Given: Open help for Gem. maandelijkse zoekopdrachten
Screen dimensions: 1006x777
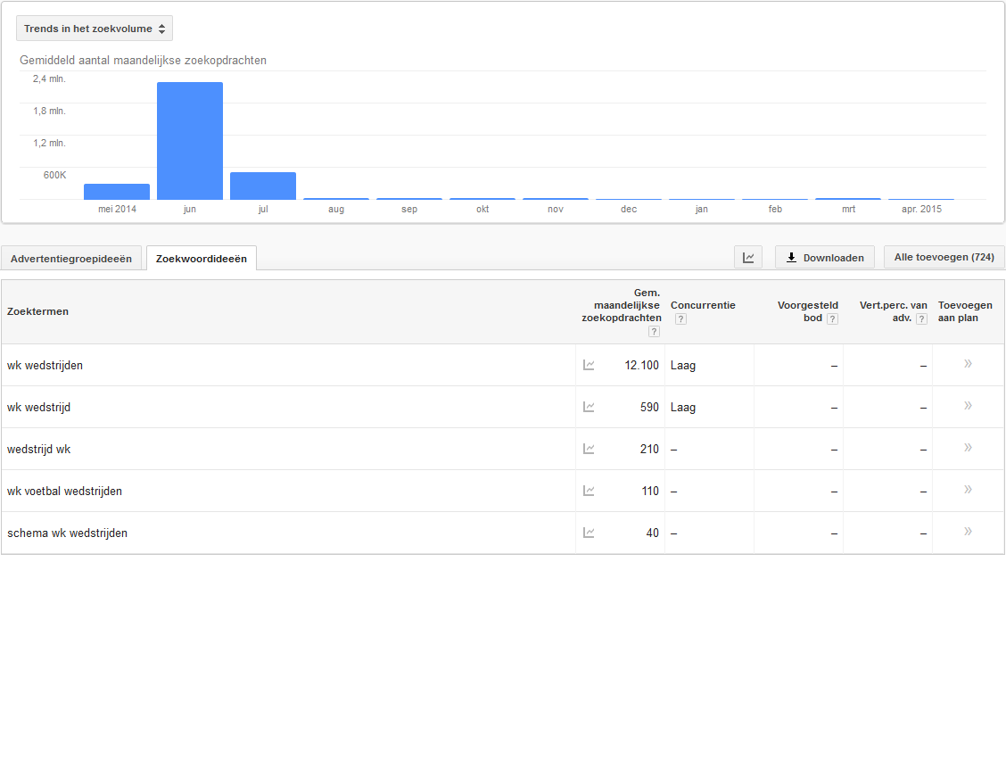Looking at the screenshot, I should coord(654,332).
